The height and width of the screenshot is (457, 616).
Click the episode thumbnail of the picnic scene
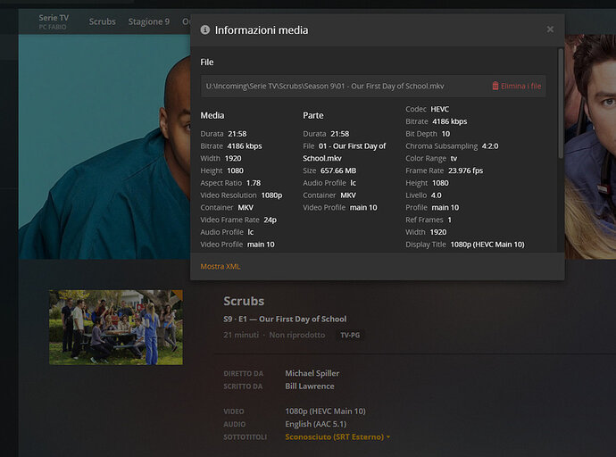coord(116,328)
